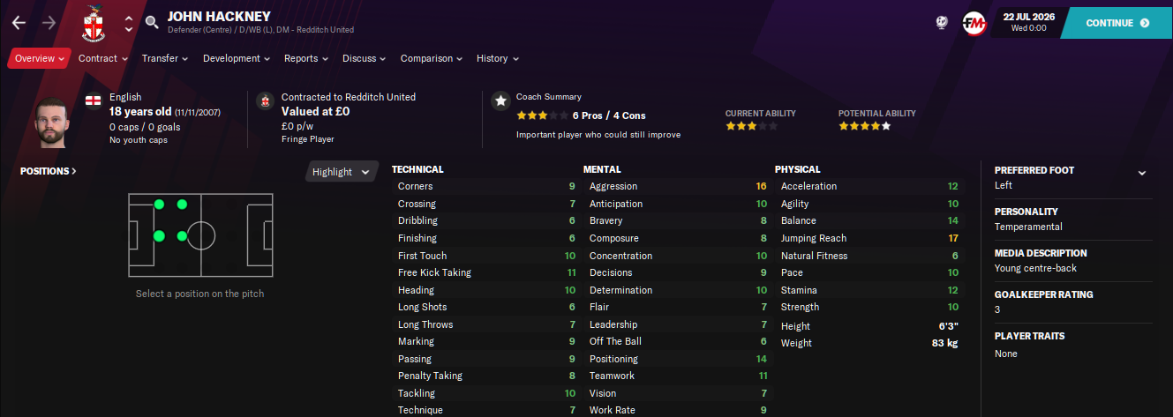The height and width of the screenshot is (417, 1173).
Task: Expand the Positions section header
Action: click(49, 171)
